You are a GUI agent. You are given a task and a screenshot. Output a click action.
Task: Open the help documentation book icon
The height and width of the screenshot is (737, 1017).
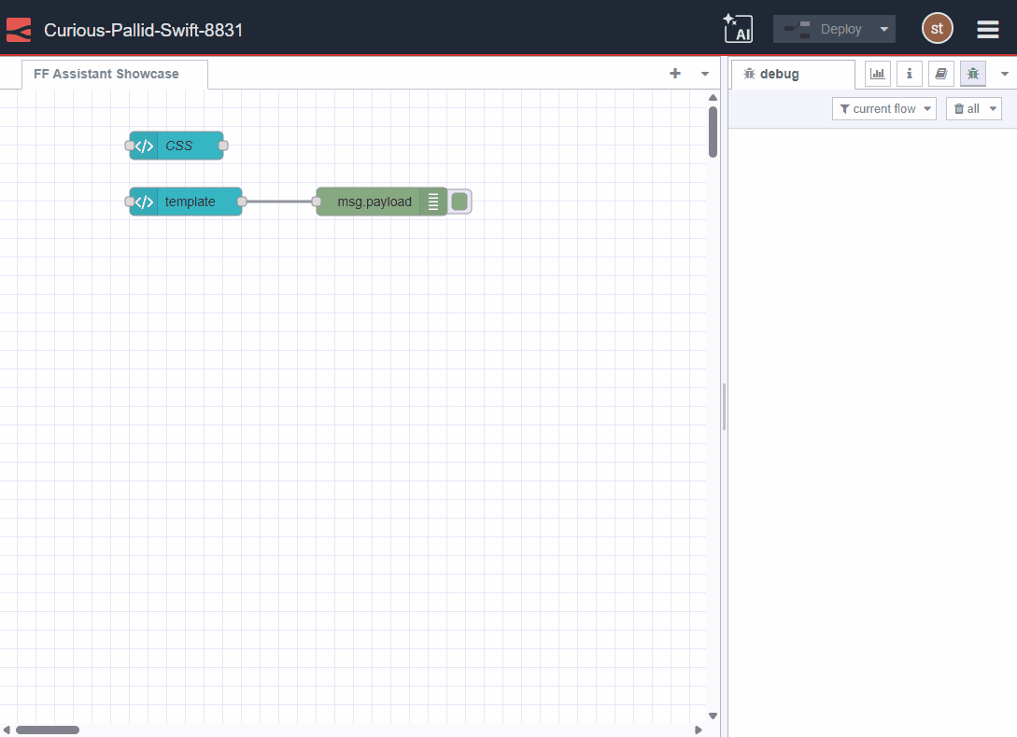coord(940,73)
